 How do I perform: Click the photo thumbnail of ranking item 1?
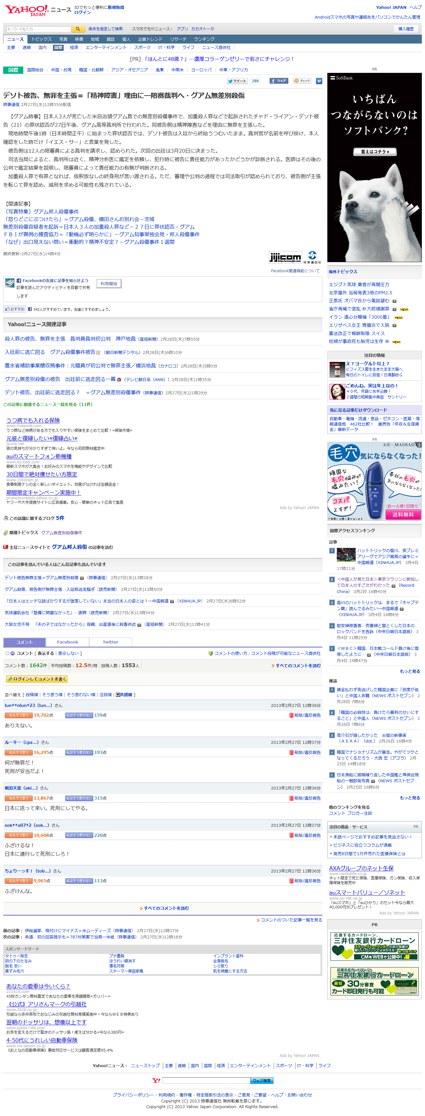(346, 555)
